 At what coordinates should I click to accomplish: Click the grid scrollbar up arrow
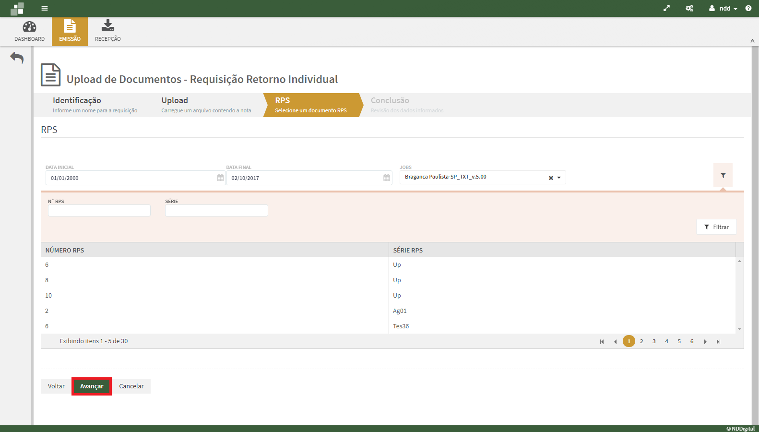pyautogui.click(x=740, y=261)
